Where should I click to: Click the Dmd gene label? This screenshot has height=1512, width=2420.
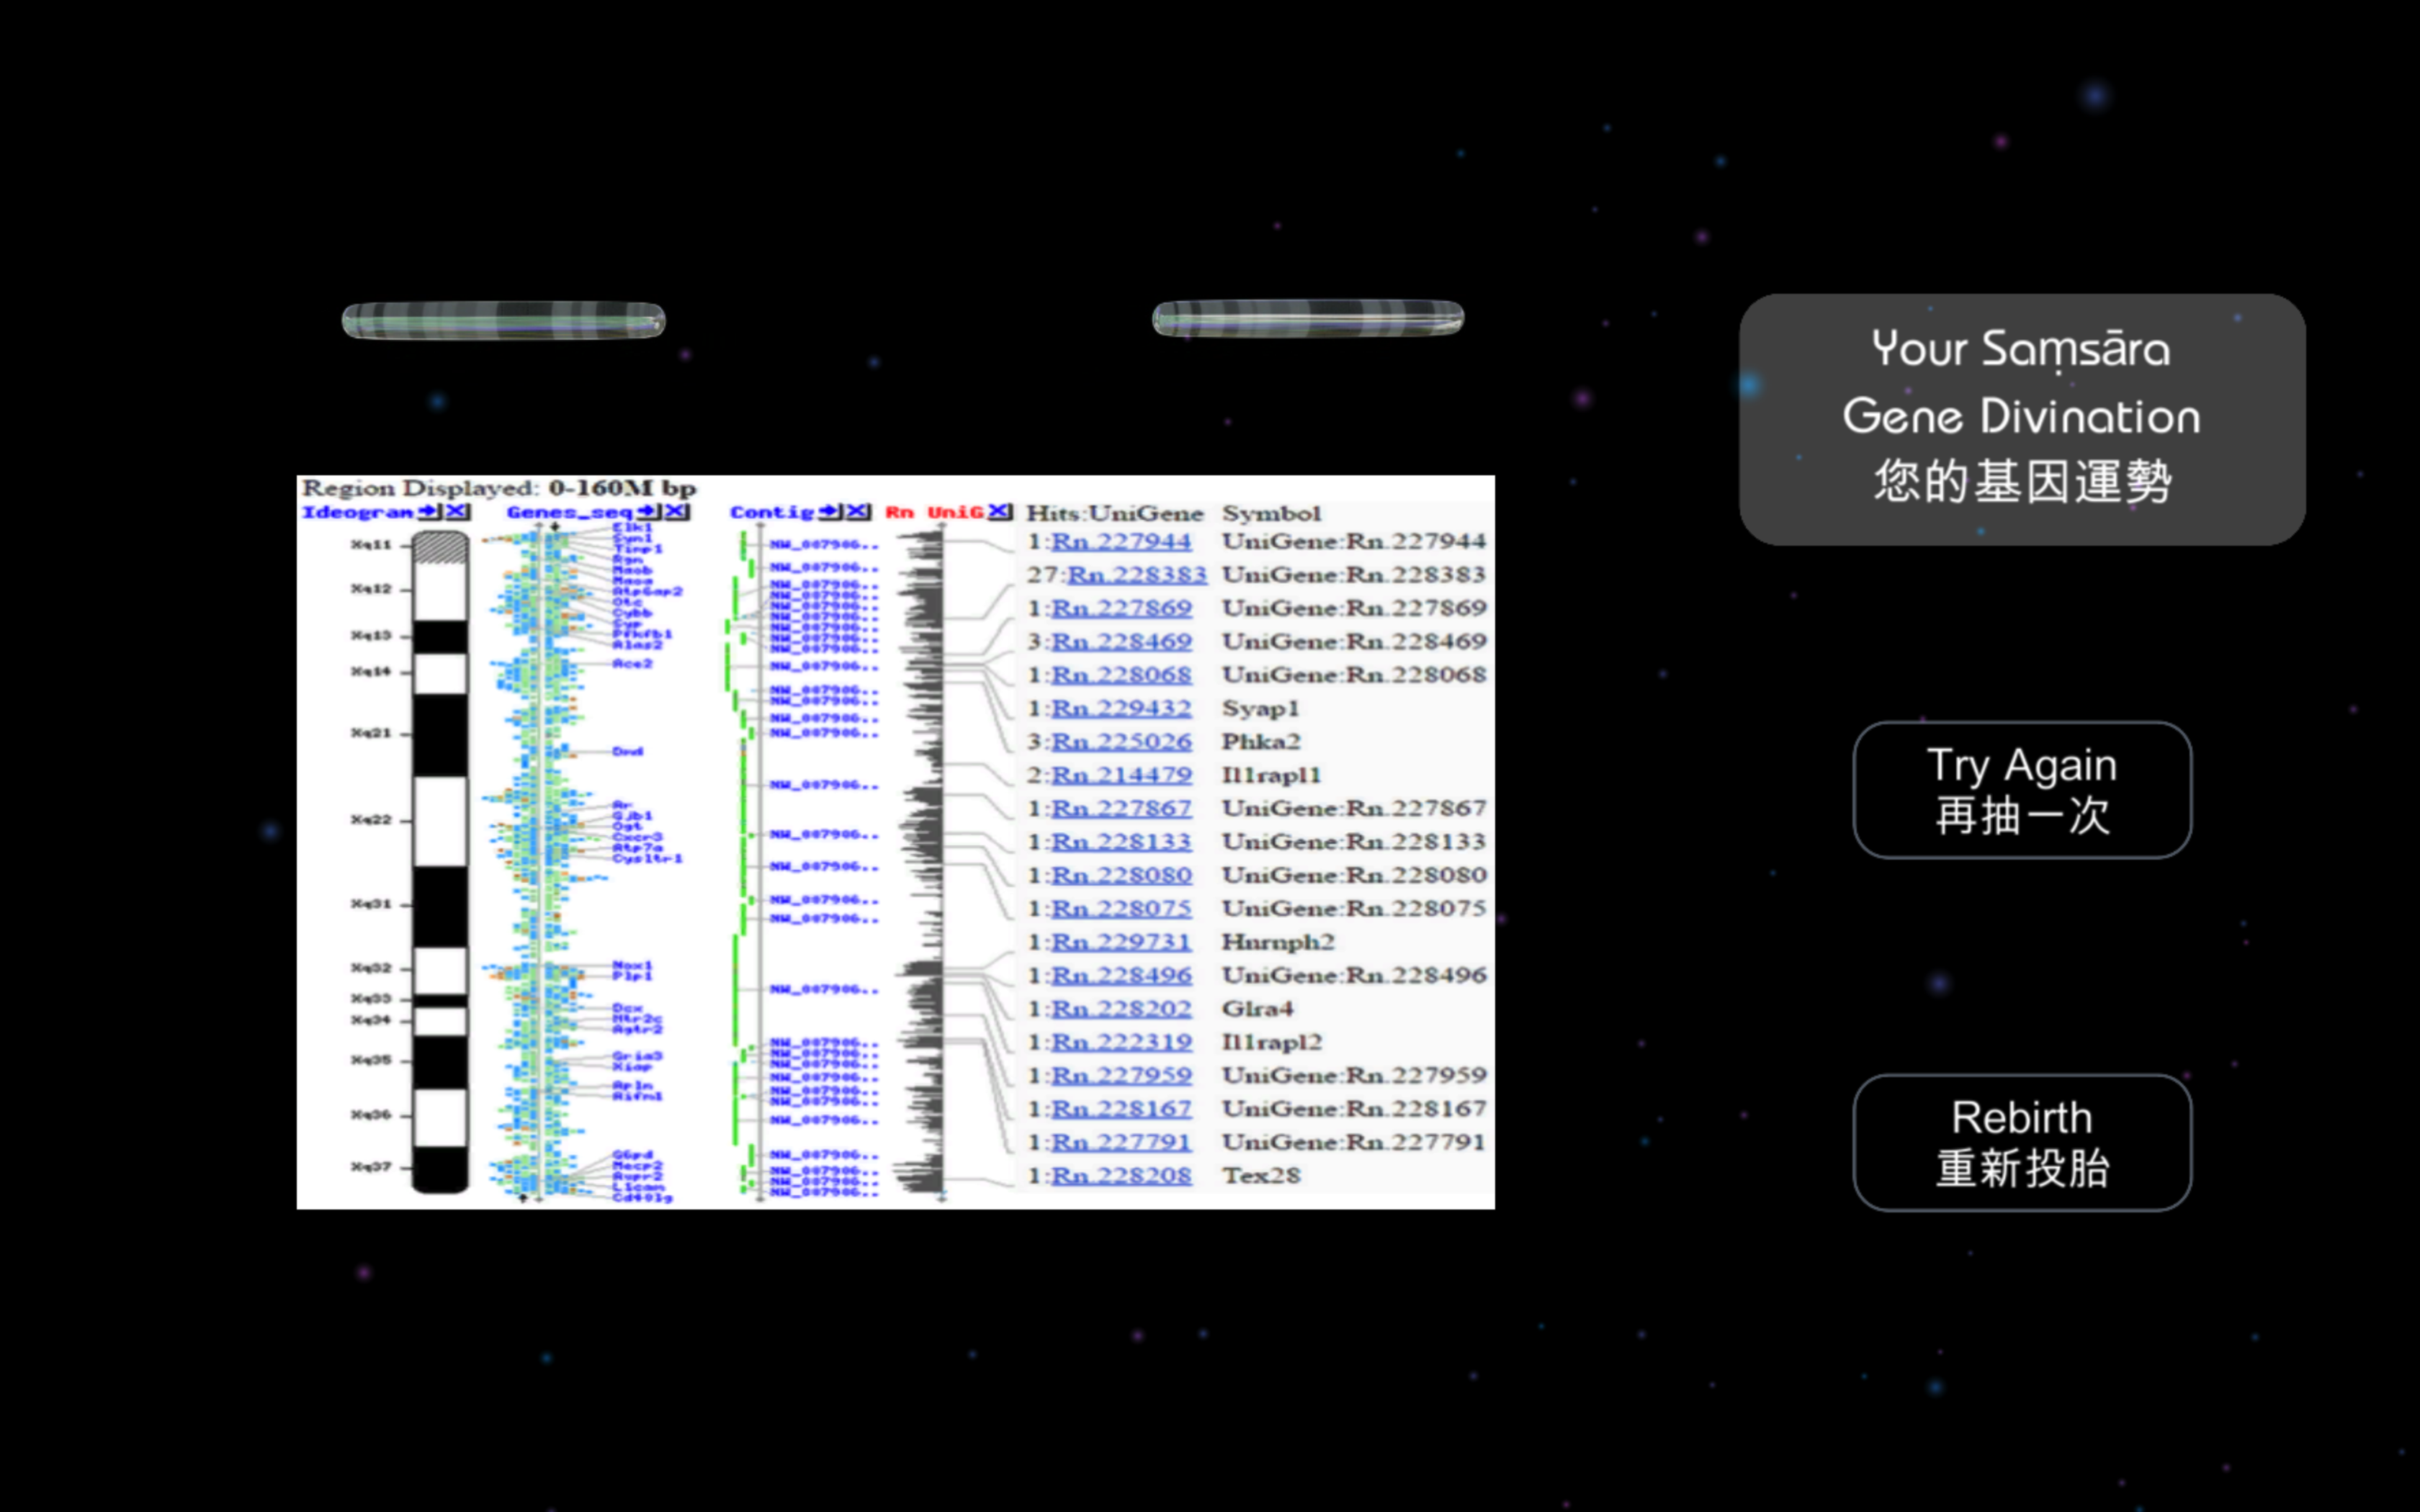(627, 752)
